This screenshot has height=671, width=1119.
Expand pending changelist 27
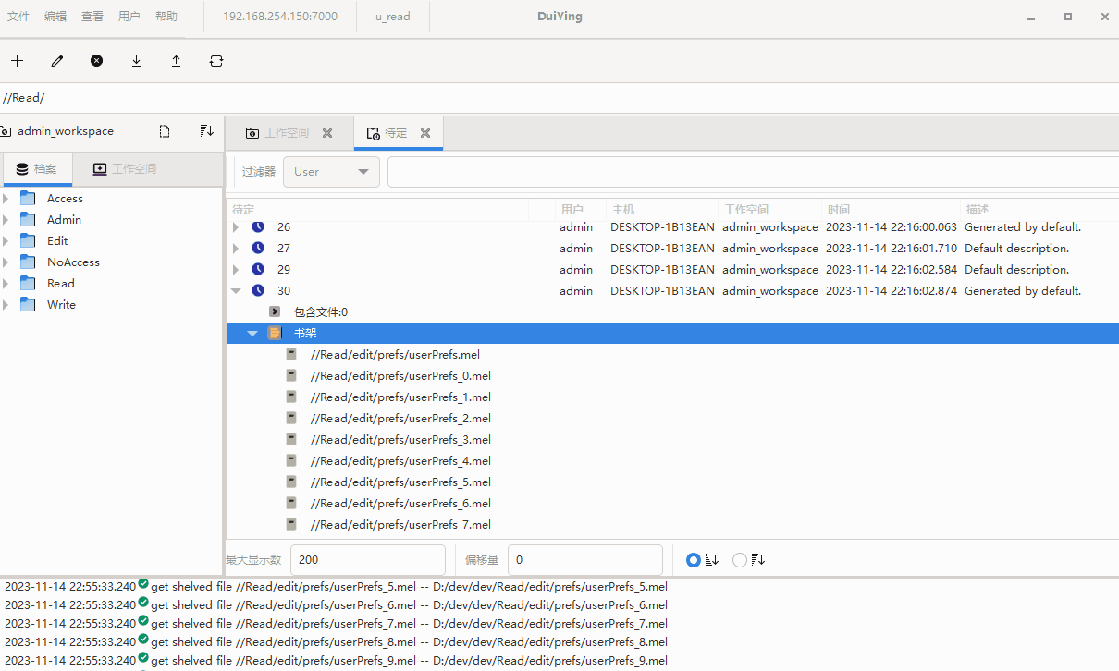click(x=236, y=249)
